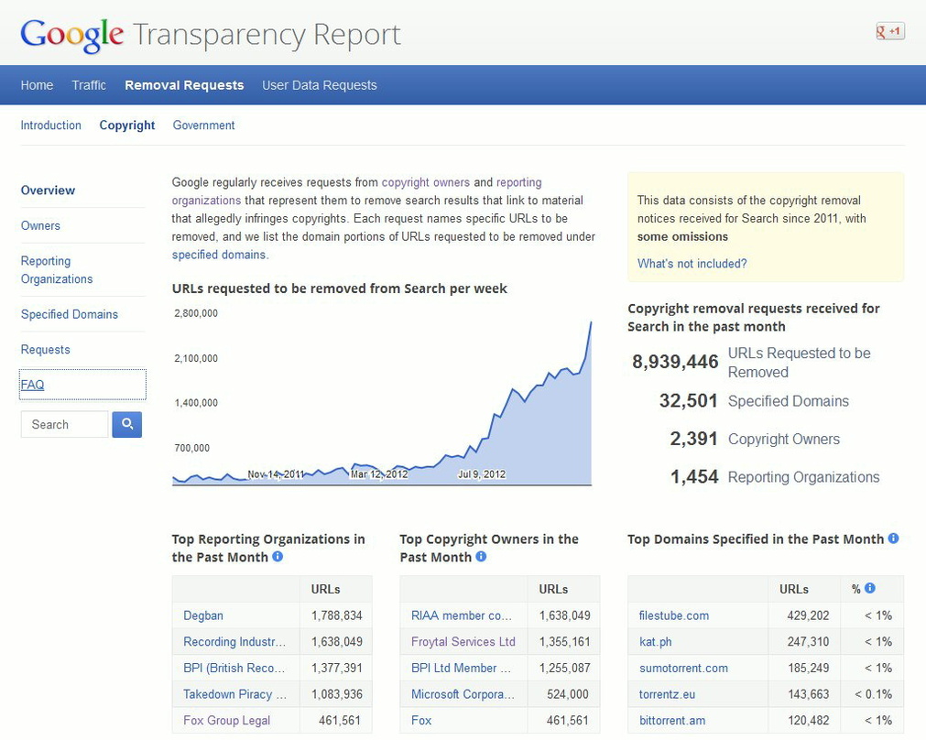Click info icon beside Top Reporting Organizations heading
The height and width of the screenshot is (740, 926).
pyautogui.click(x=278, y=556)
